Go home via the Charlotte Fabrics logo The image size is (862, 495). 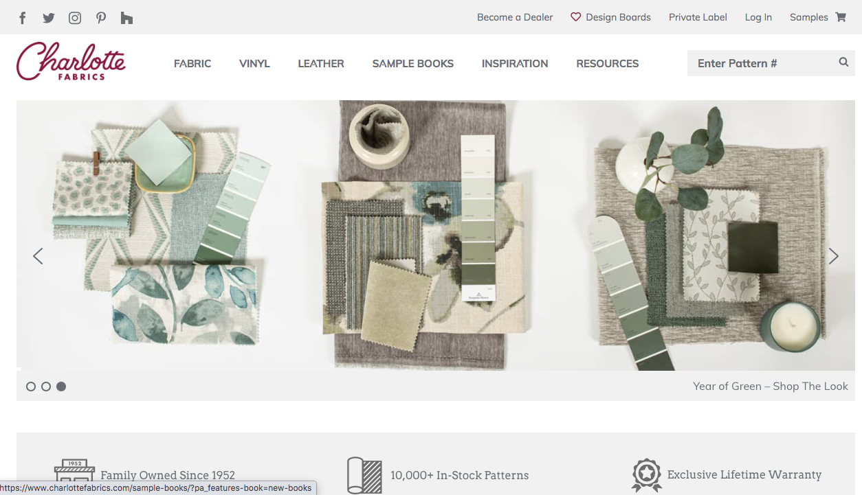(x=71, y=61)
